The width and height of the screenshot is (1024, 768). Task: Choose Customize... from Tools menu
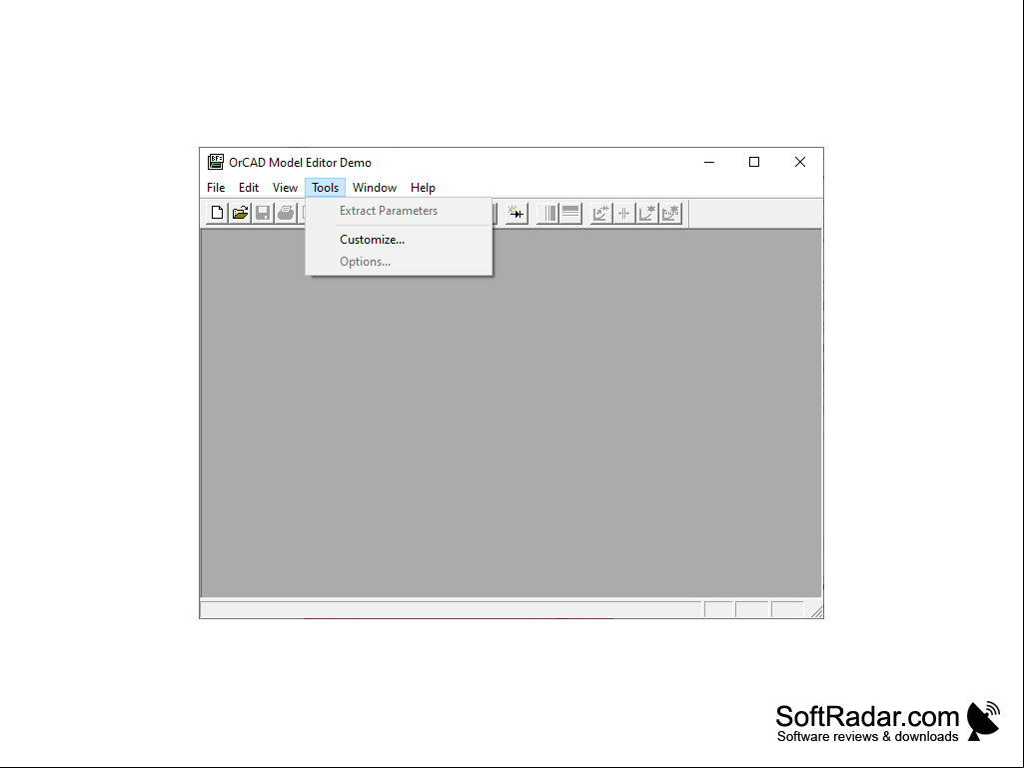[399, 240]
